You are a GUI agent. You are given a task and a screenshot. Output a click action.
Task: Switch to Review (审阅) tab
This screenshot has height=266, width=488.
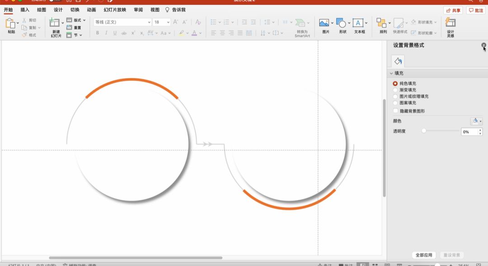pyautogui.click(x=138, y=10)
